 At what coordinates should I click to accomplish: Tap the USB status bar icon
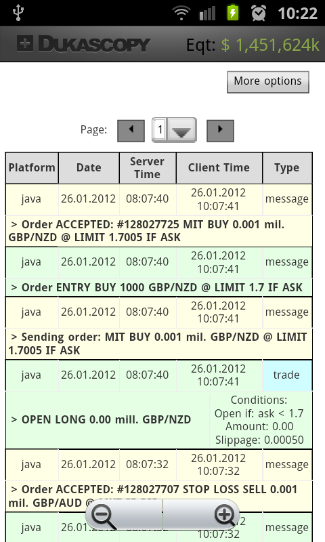[x=18, y=13]
